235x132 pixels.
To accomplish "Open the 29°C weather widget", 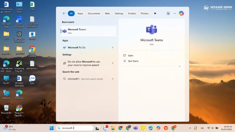I will 9,128.
